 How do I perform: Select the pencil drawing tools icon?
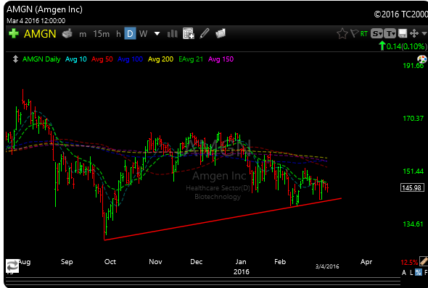205,33
